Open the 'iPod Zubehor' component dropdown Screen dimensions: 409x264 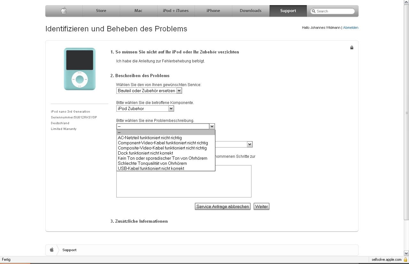click(145, 108)
